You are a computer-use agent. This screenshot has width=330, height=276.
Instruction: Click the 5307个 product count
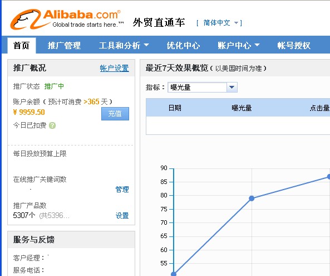coord(24,215)
